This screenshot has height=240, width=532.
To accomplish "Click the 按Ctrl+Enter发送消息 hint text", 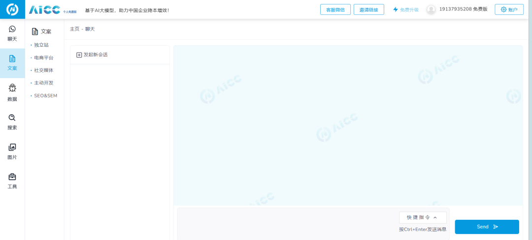I will 423,230.
